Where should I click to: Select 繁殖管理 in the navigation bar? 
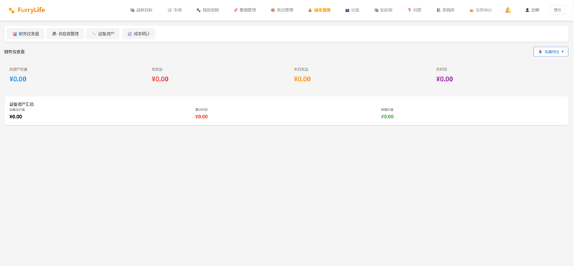[245, 10]
